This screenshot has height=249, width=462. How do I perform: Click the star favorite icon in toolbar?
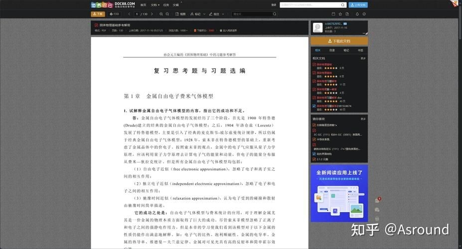(340, 14)
